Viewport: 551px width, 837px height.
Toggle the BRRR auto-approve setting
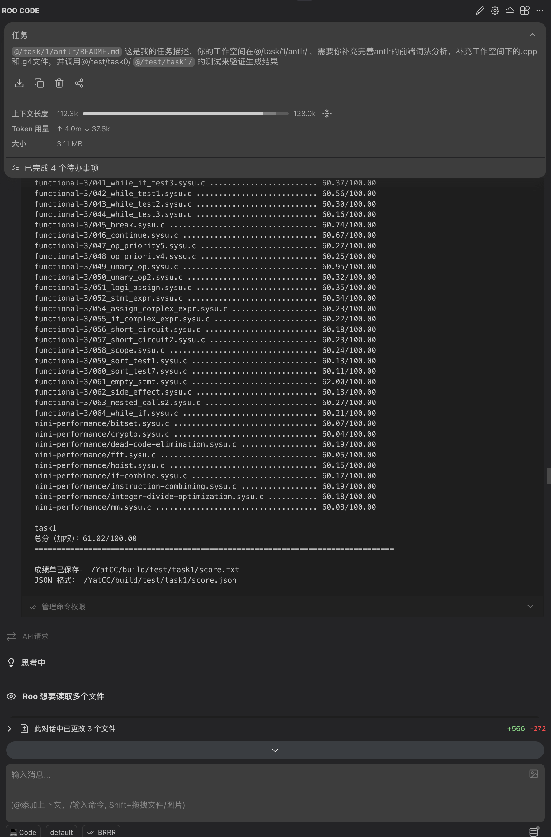coord(101,832)
